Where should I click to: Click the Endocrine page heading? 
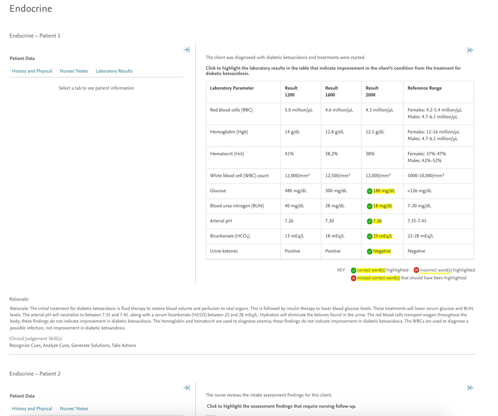pyautogui.click(x=31, y=8)
